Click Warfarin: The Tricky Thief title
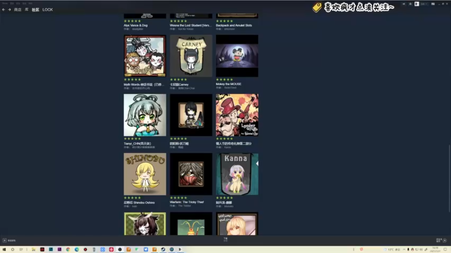Viewport: 451px width, 253px height. (x=187, y=202)
